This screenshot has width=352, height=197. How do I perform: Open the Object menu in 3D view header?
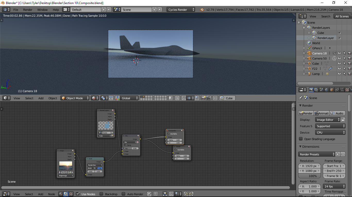[53, 98]
